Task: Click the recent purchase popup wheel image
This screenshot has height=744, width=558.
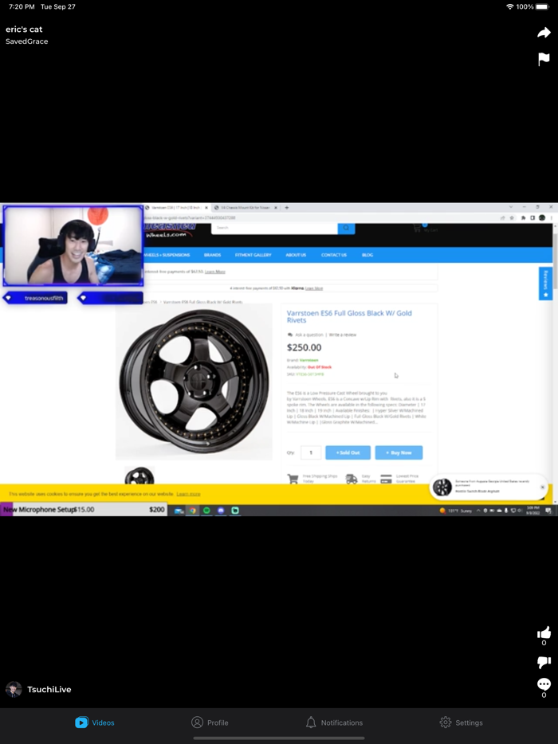Action: [442, 488]
